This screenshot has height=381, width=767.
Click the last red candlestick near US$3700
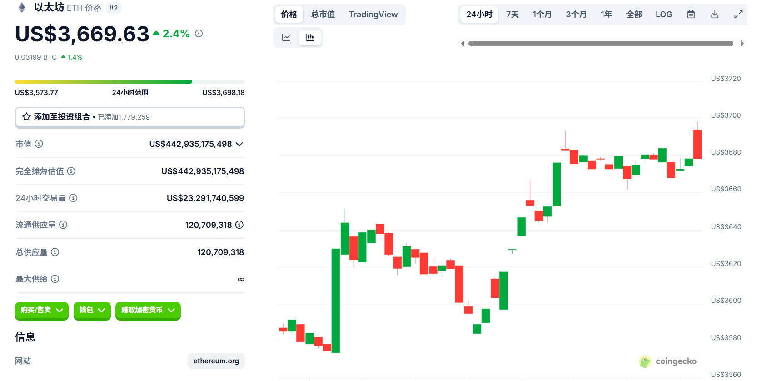pyautogui.click(x=697, y=144)
